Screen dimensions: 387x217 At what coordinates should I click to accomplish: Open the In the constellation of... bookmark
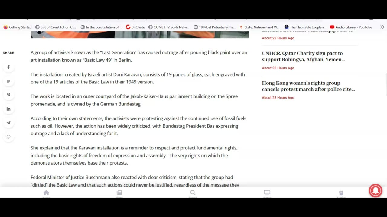coord(101,27)
